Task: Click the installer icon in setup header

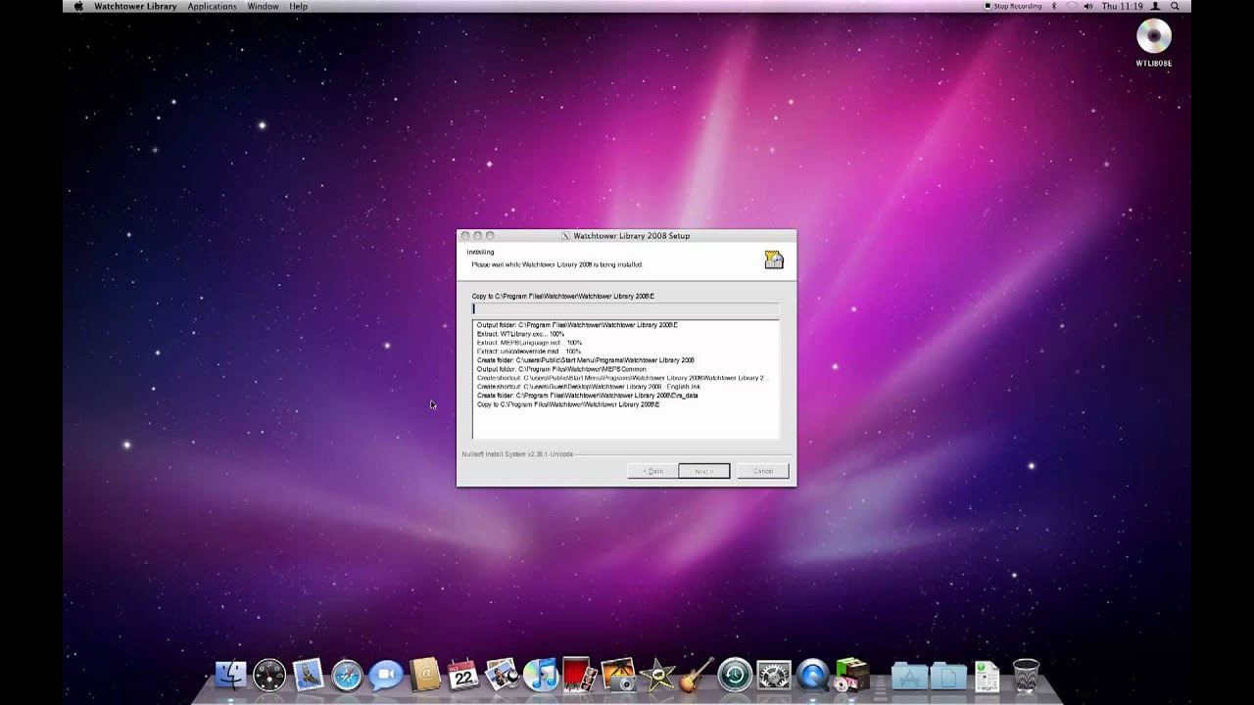Action: [774, 259]
